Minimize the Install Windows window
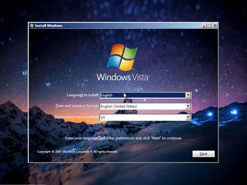The height and width of the screenshot is (185, 247). pos(204,26)
